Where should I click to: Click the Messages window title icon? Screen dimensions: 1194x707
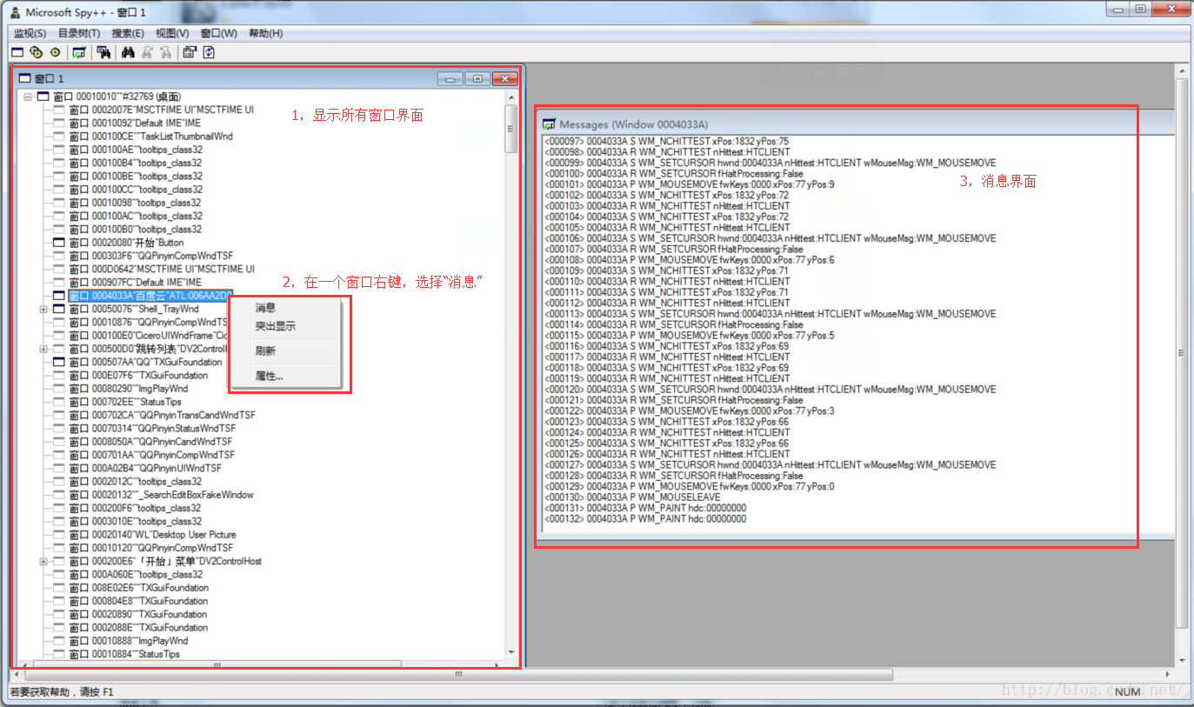549,124
